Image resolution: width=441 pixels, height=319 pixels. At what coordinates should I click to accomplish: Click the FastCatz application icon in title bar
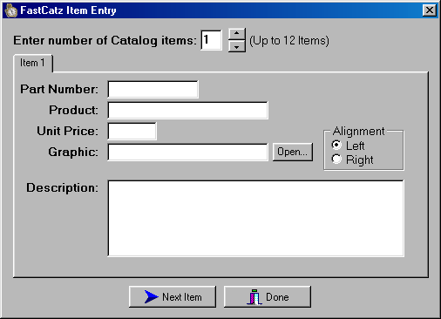[10, 10]
